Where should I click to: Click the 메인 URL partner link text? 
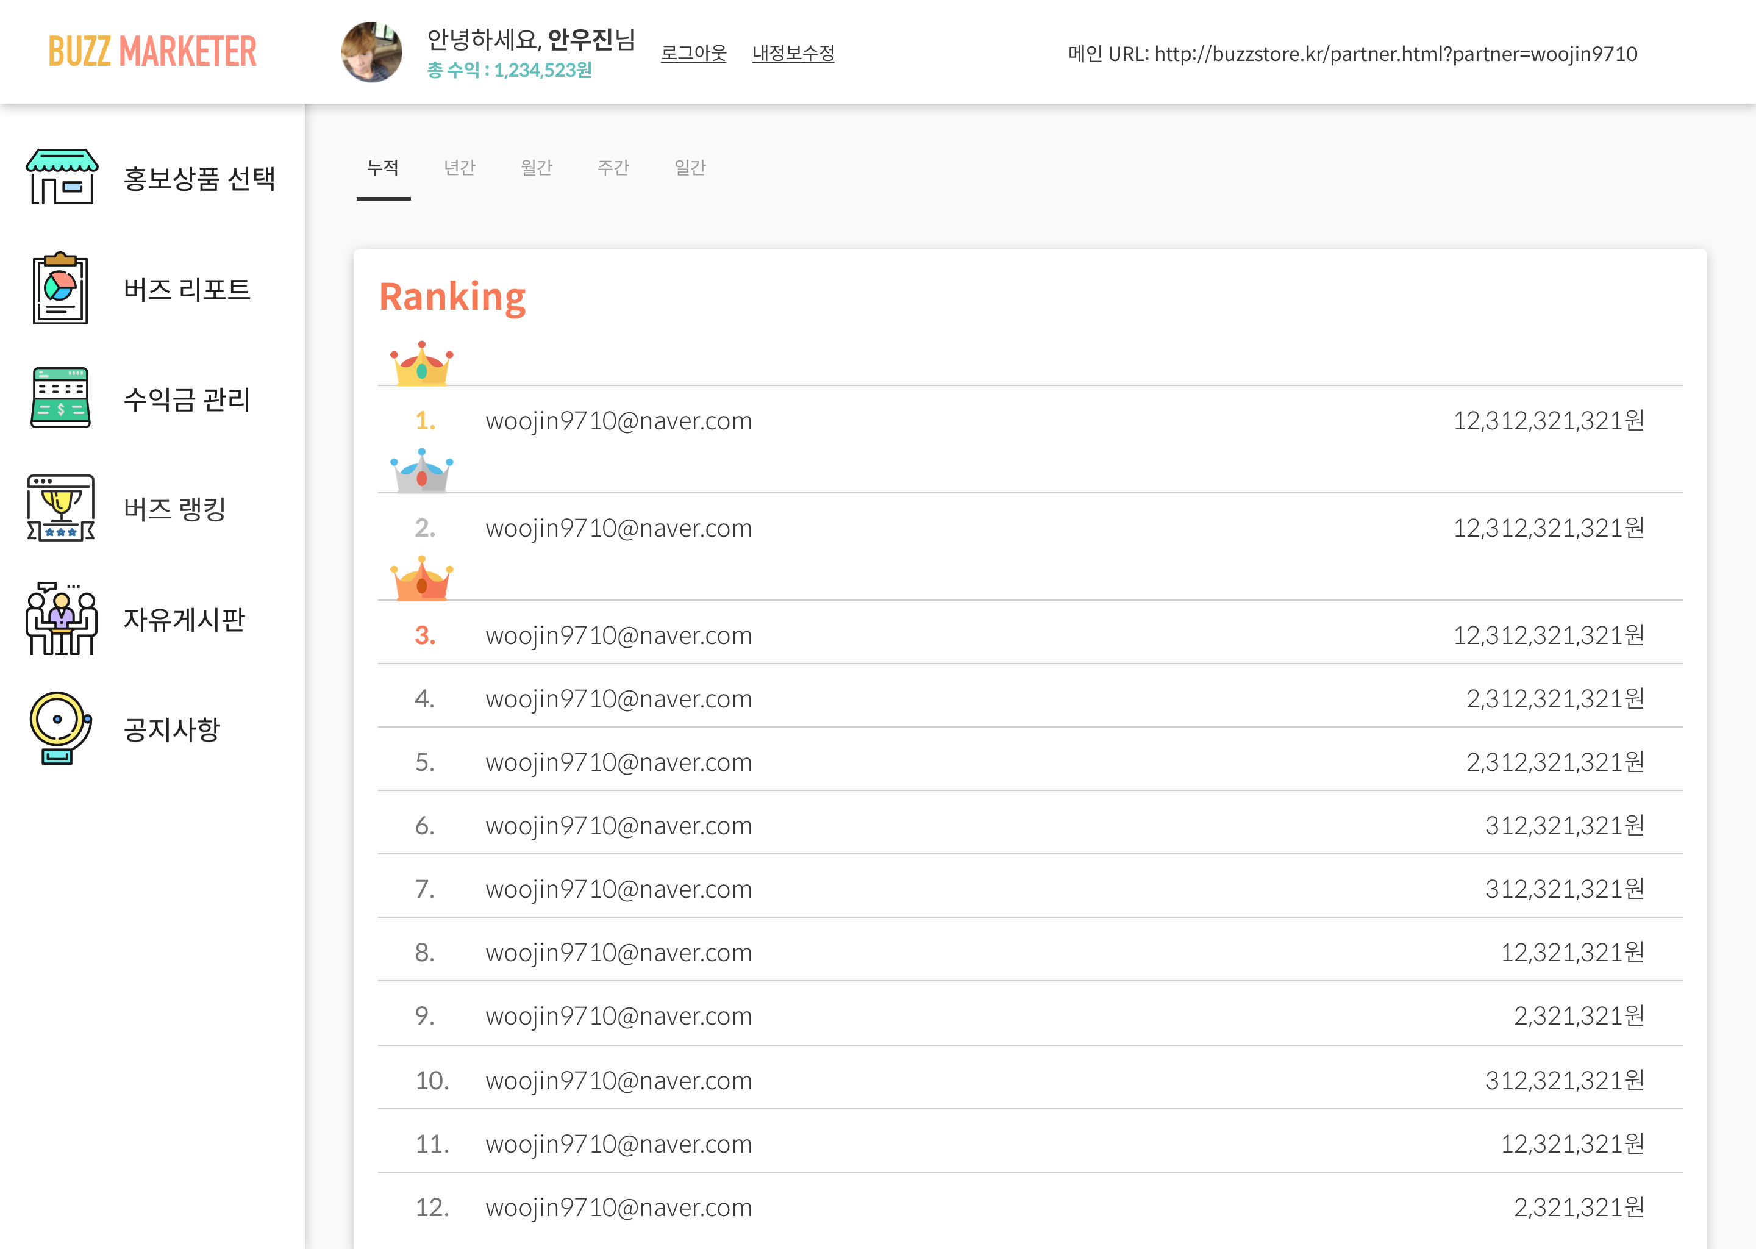(1352, 54)
